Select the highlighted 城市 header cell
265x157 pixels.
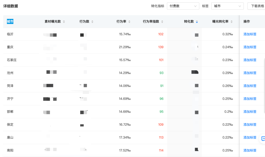tap(10, 22)
